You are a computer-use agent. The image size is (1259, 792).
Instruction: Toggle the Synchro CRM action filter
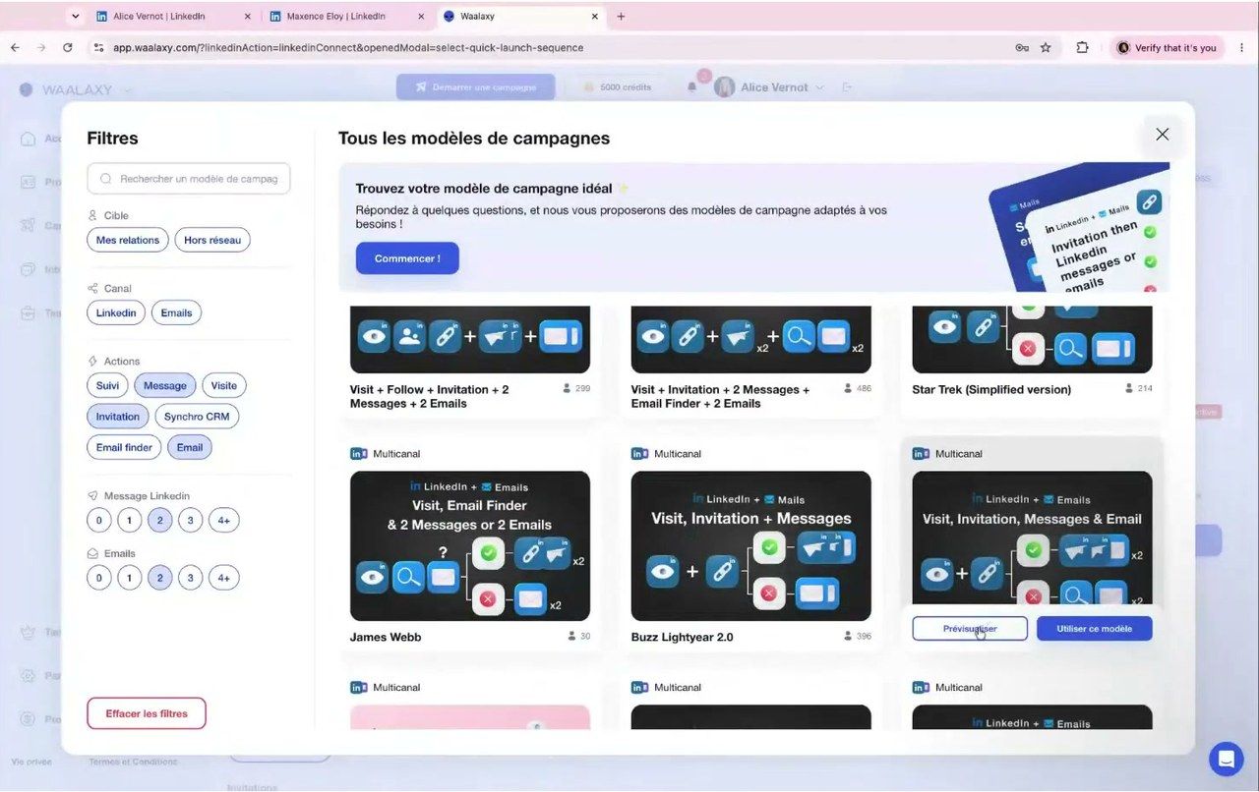point(197,417)
